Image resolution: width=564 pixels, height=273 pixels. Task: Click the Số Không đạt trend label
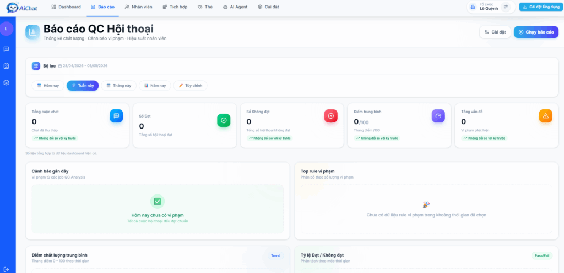point(270,138)
